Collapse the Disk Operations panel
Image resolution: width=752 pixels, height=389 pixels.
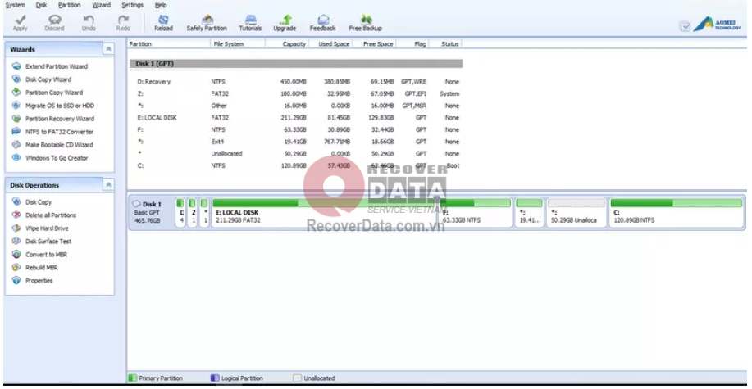click(108, 185)
